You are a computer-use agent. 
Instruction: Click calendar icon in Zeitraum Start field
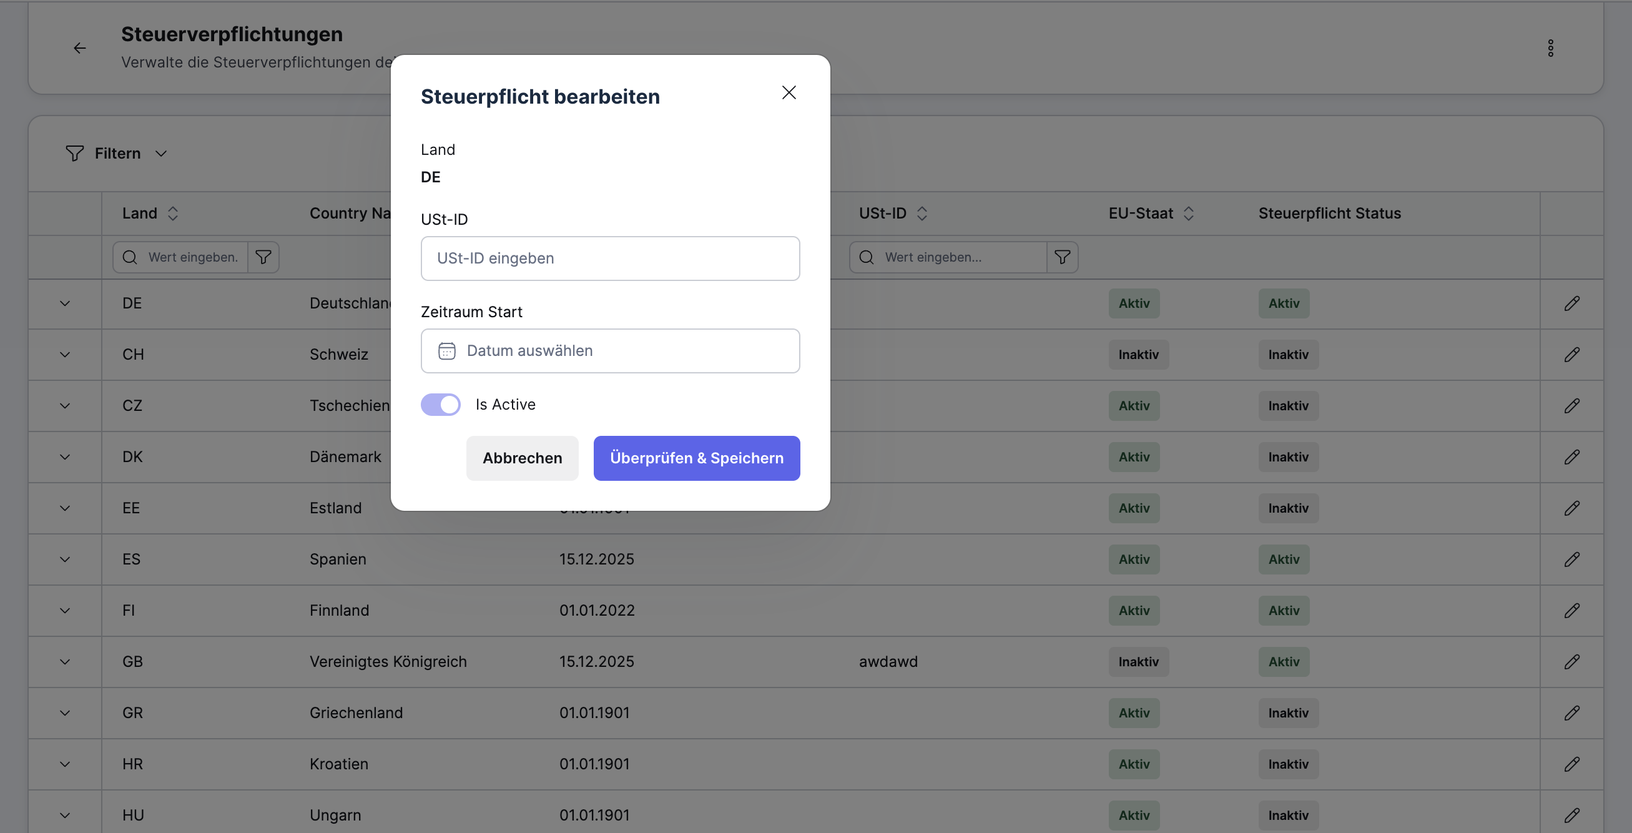coord(446,351)
